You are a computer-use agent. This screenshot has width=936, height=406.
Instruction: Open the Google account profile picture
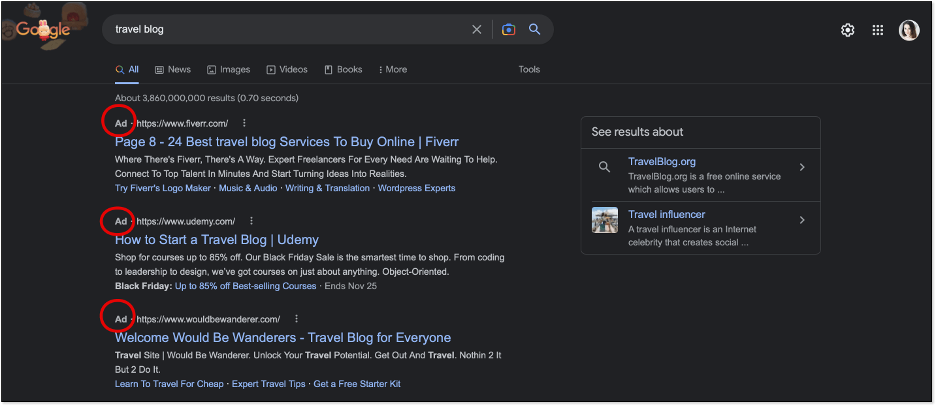click(909, 30)
